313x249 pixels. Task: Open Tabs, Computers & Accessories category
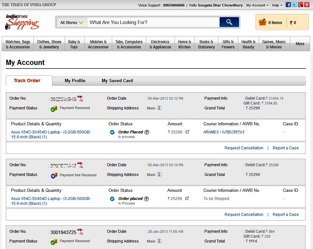point(129,44)
